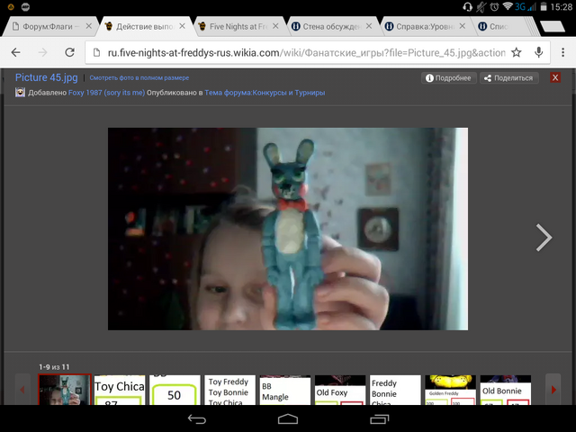
Task: Close the Стена обсужден tab
Action: click(x=369, y=26)
